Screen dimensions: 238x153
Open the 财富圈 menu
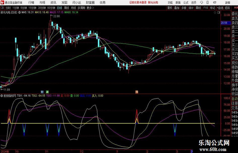click(x=90, y=3)
